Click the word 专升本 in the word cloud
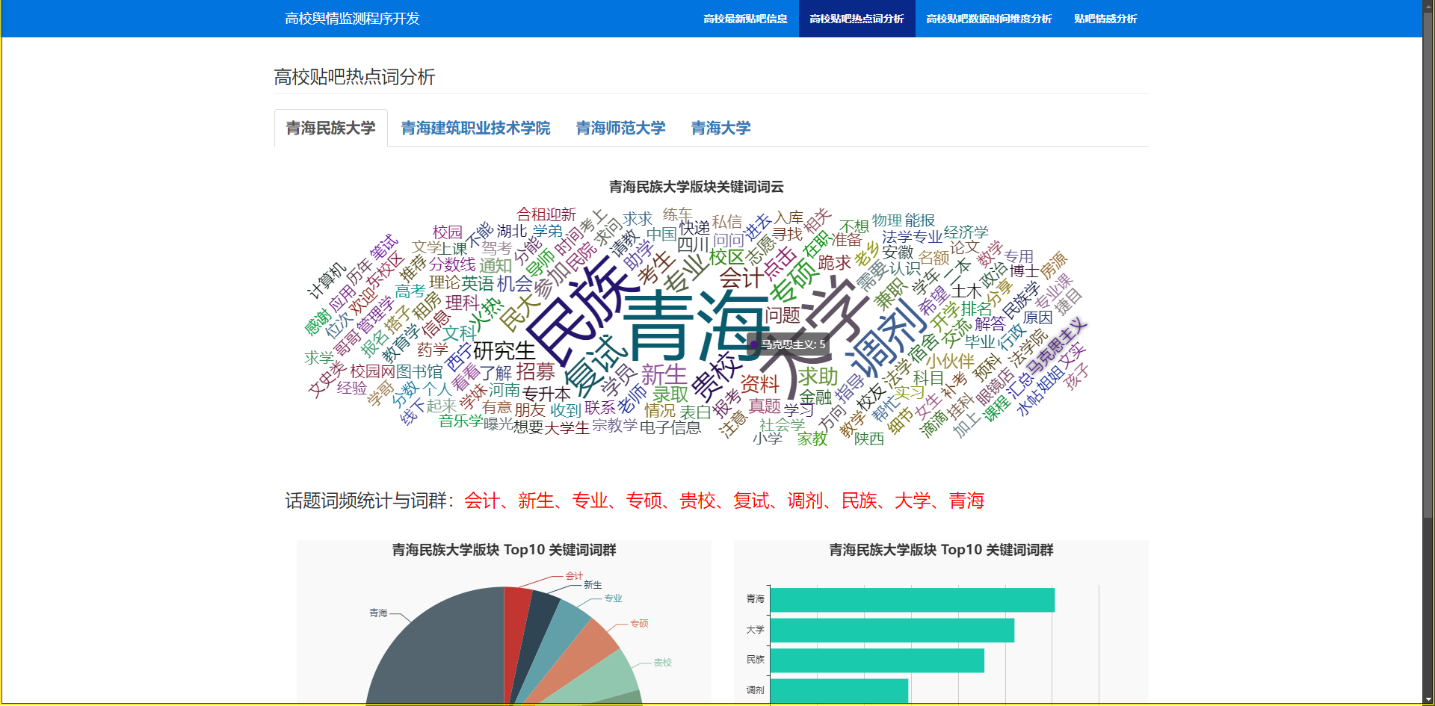Screen dimensions: 1435x706 tap(546, 393)
